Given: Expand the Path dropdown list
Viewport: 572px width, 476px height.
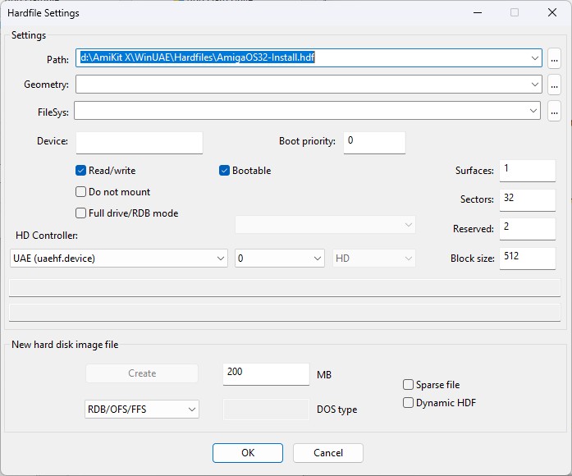Looking at the screenshot, I should pos(535,58).
